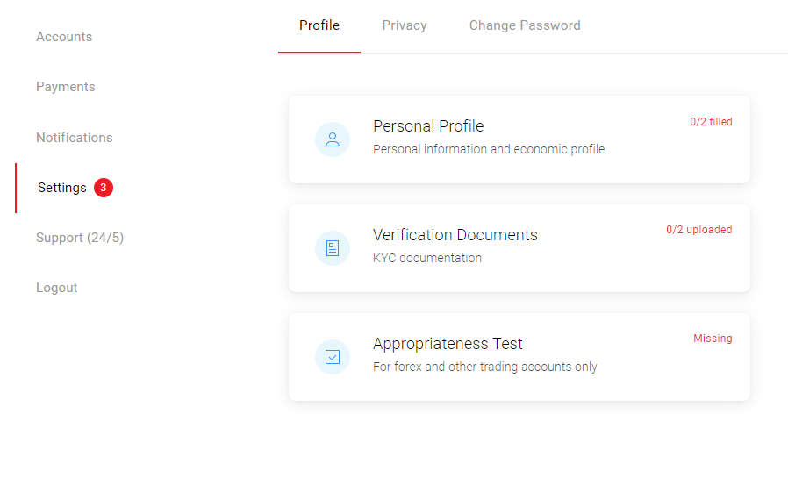Viewport: 788px width, 492px height.
Task: Select the Profile tab
Action: (319, 25)
